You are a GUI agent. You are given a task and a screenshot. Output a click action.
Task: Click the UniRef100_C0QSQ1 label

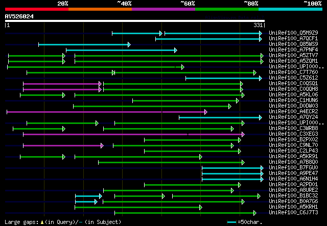pos(293,84)
